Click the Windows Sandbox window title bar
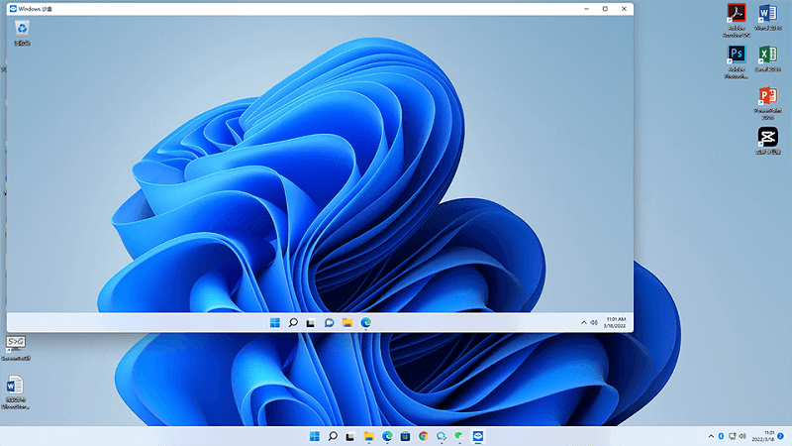 [x=297, y=8]
